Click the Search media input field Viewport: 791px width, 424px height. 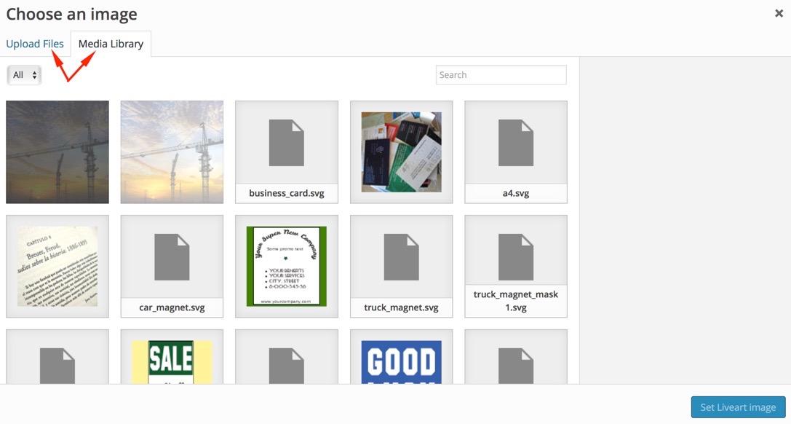point(501,75)
